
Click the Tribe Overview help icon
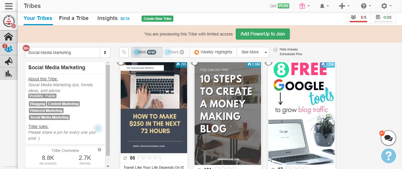coord(99,150)
